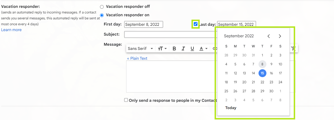Toggle italic formatting in message toolbar
Screen dimensions: 334x120
(183, 49)
